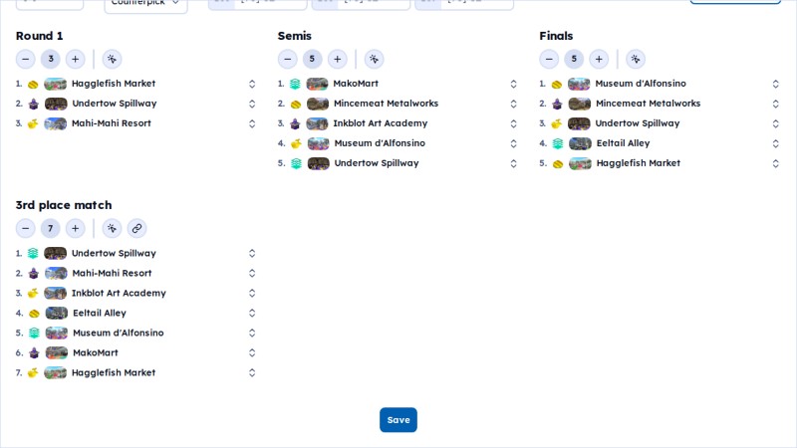Open Round 1 Hagglefish Market stage selector

click(252, 84)
